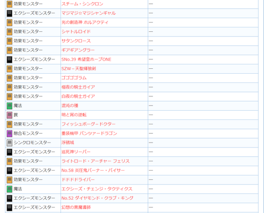Click 魔法 label in エクシーズ・チェンジ・タクティクス row
Screen dimensions: 264x213
coord(18,189)
